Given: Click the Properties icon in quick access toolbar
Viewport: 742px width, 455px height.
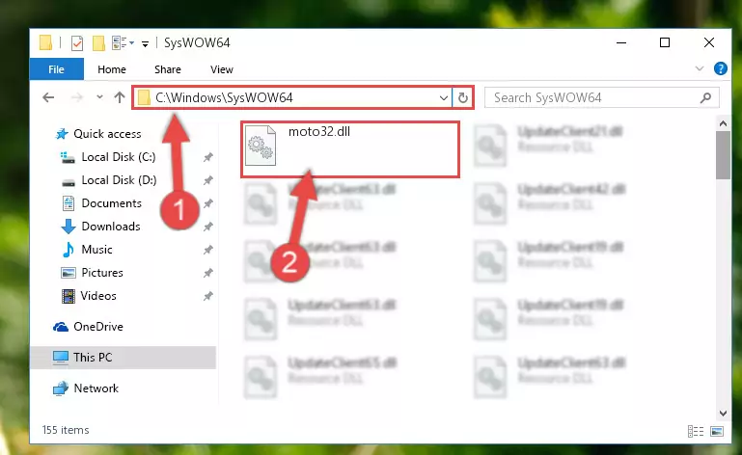Looking at the screenshot, I should (76, 43).
